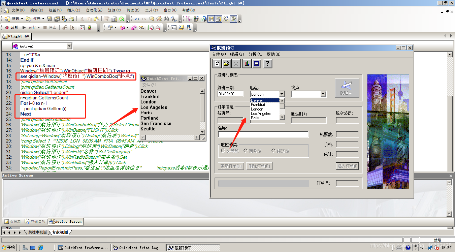Click the copy icon next to Cut
Image resolution: width=455 pixels, height=252 pixels.
(89, 19)
